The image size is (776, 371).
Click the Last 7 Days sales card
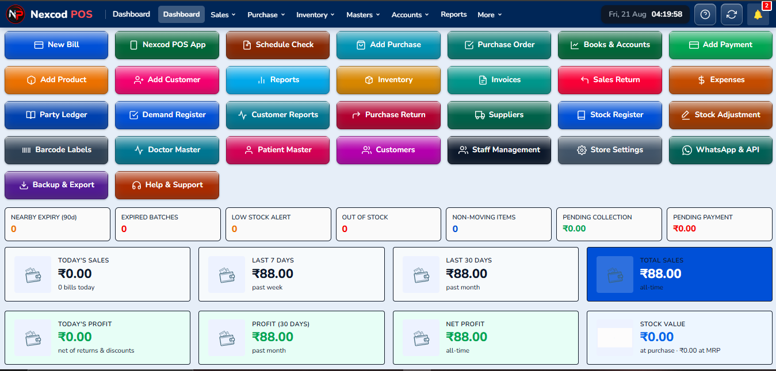[x=292, y=275]
